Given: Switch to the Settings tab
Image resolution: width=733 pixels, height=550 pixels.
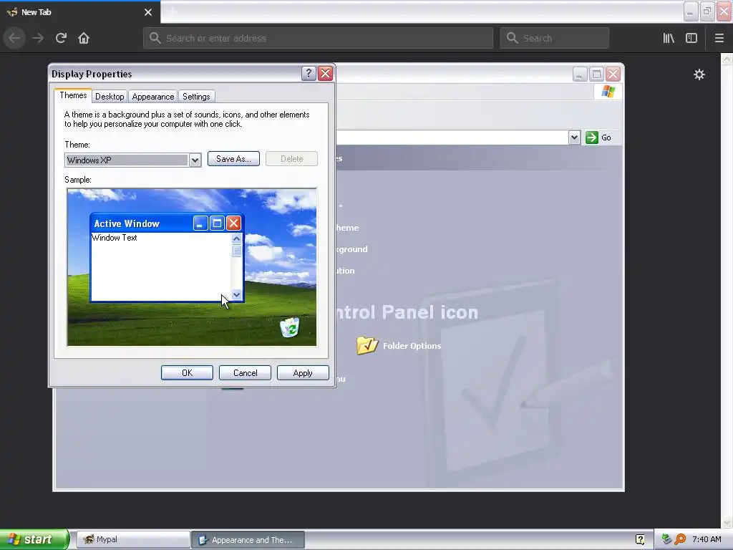Looking at the screenshot, I should tap(196, 97).
